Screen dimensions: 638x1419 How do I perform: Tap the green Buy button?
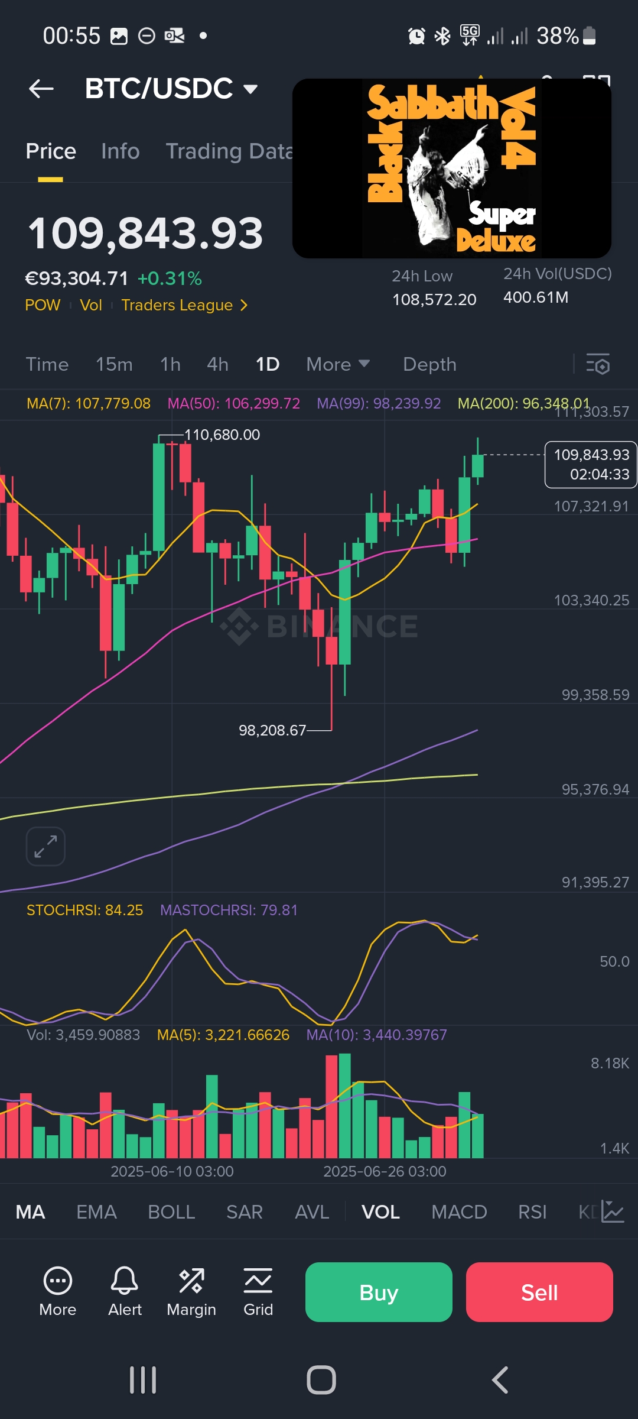click(379, 1292)
